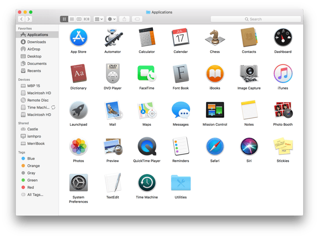Viewport: 319px width, 238px height.
Task: Click the Image Capture icon
Action: (x=249, y=73)
